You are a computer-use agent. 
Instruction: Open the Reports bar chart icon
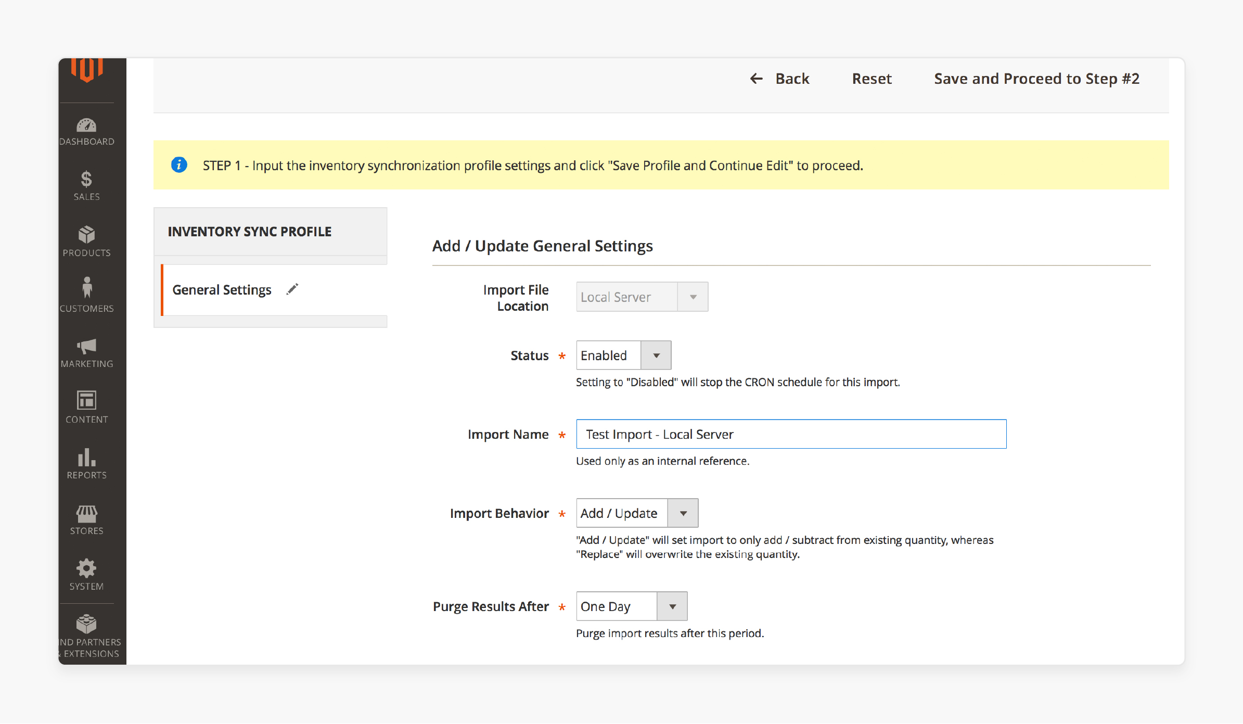pyautogui.click(x=86, y=457)
